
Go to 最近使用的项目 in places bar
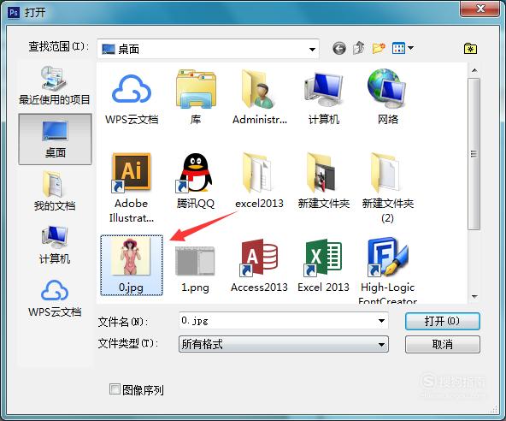(x=54, y=86)
